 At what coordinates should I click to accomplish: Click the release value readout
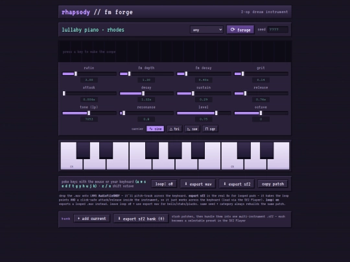click(261, 100)
